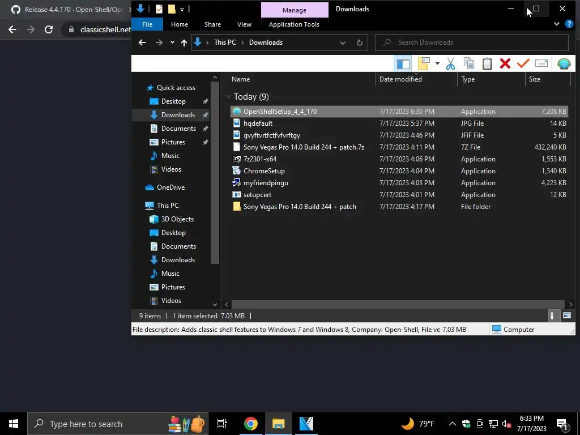
Task: Switch to the View ribbon tab
Action: tap(244, 24)
